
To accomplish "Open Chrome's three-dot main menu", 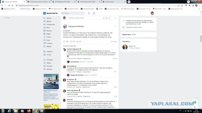I will [200, 5].
